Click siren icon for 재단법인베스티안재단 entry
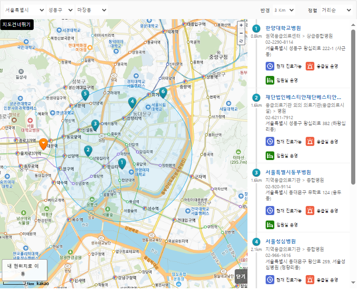358x291 pixels. (x=310, y=141)
